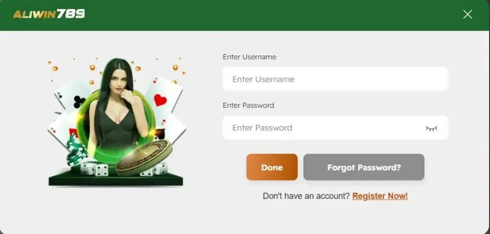
Task: Click the black club playing card
Action: coord(73,96)
